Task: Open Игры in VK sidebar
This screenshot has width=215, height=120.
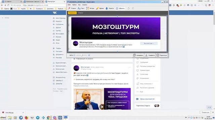Action: 56,43
